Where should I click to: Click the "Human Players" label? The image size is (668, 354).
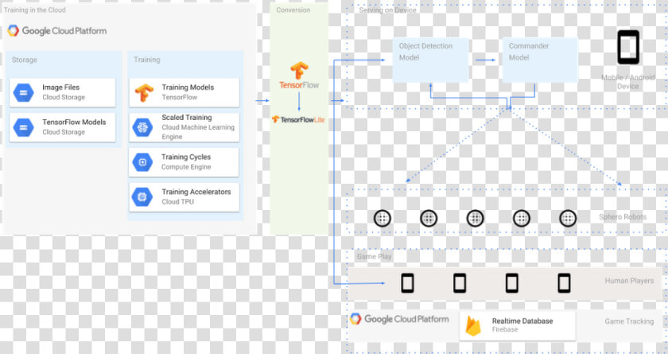(x=629, y=281)
